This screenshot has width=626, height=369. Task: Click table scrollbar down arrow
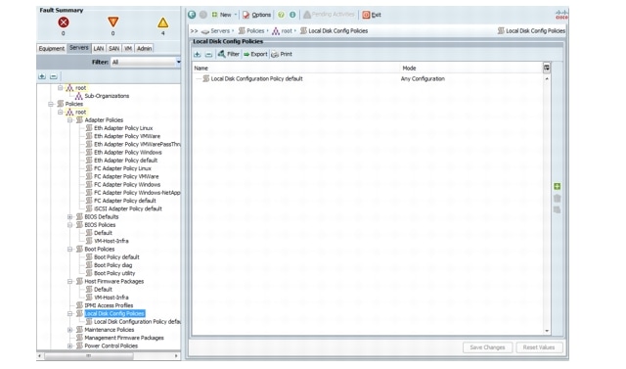coord(547,331)
